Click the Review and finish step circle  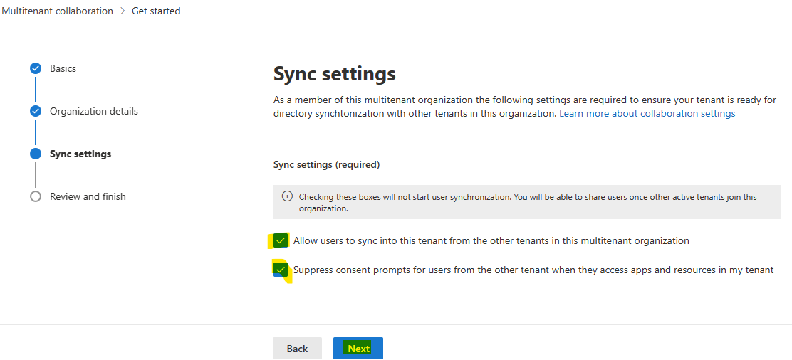coord(36,196)
